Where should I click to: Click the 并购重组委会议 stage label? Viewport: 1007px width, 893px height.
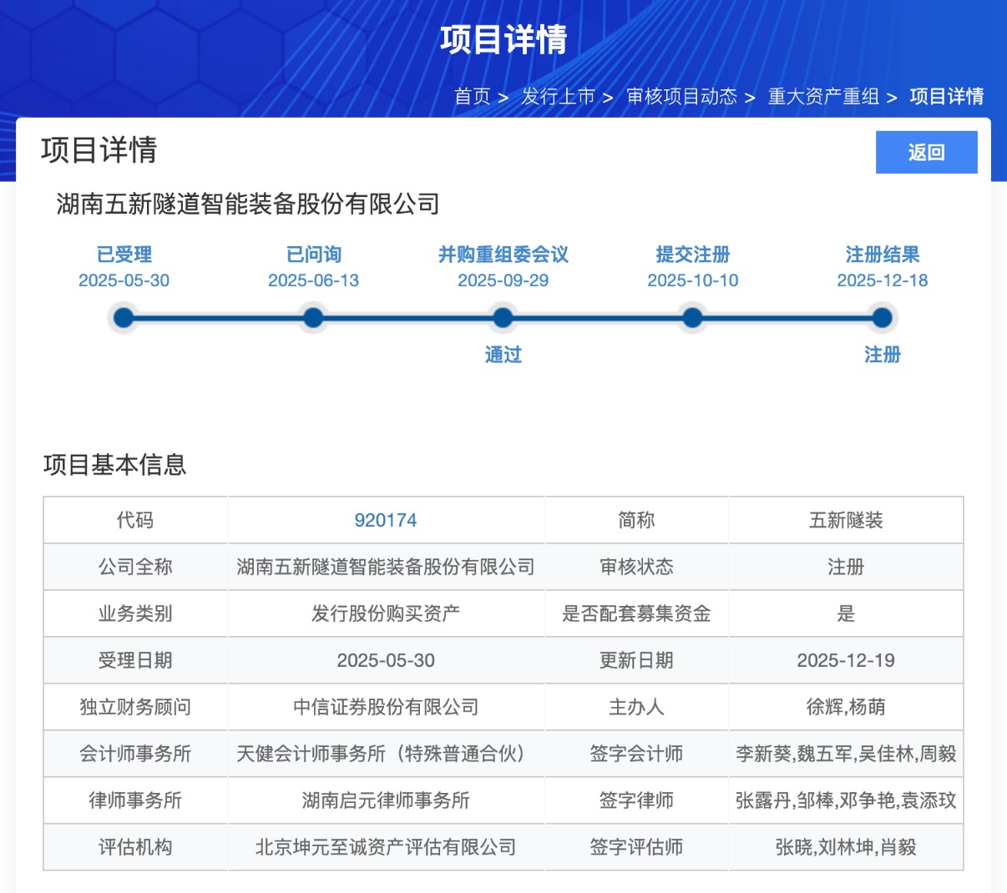[503, 255]
